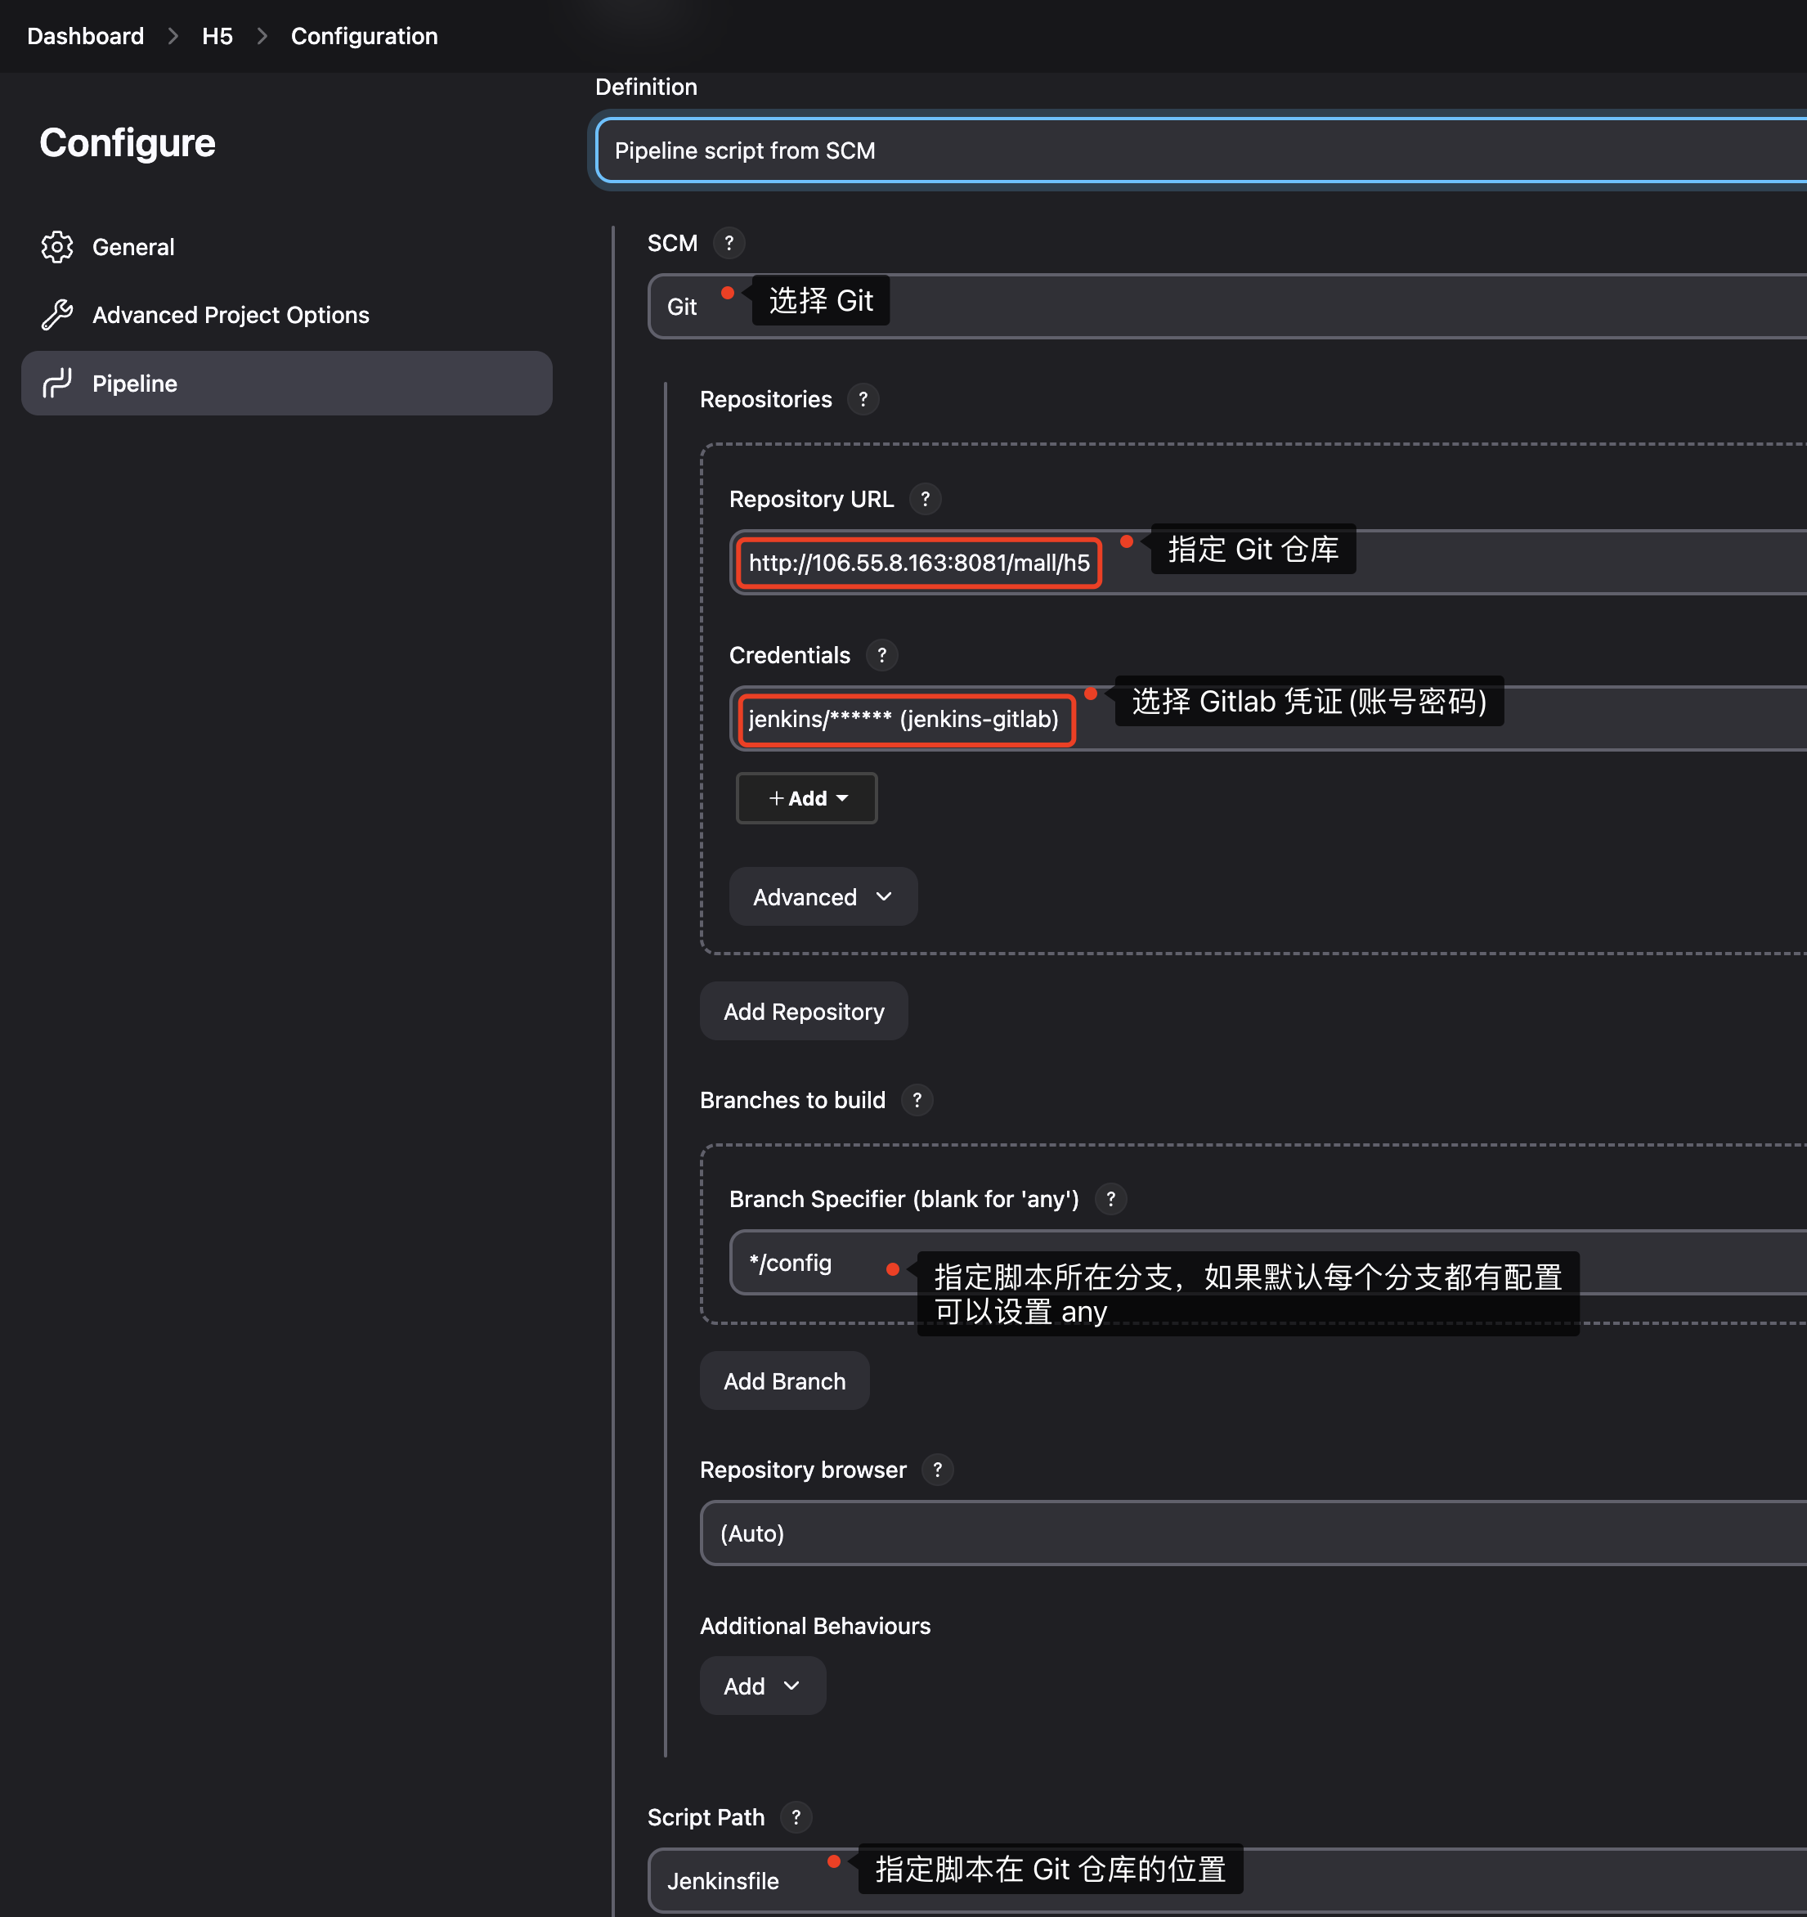Go to the General section in sidebar
The height and width of the screenshot is (1917, 1807).
pyautogui.click(x=133, y=247)
